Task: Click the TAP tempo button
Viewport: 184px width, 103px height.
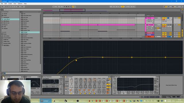Action: pyautogui.click(x=2, y=7)
